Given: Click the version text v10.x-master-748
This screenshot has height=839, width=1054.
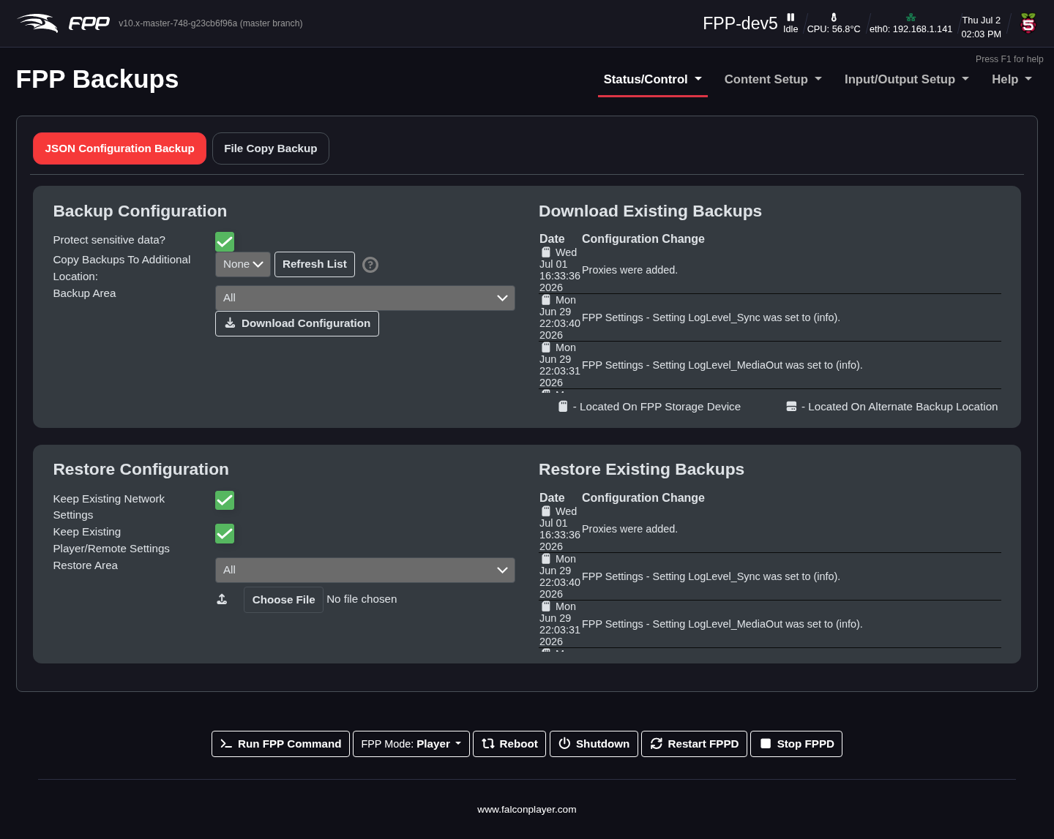Looking at the screenshot, I should pyautogui.click(x=211, y=23).
